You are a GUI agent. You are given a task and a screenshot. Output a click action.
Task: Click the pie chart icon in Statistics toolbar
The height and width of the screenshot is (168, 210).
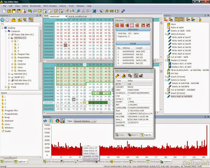tap(57, 121)
